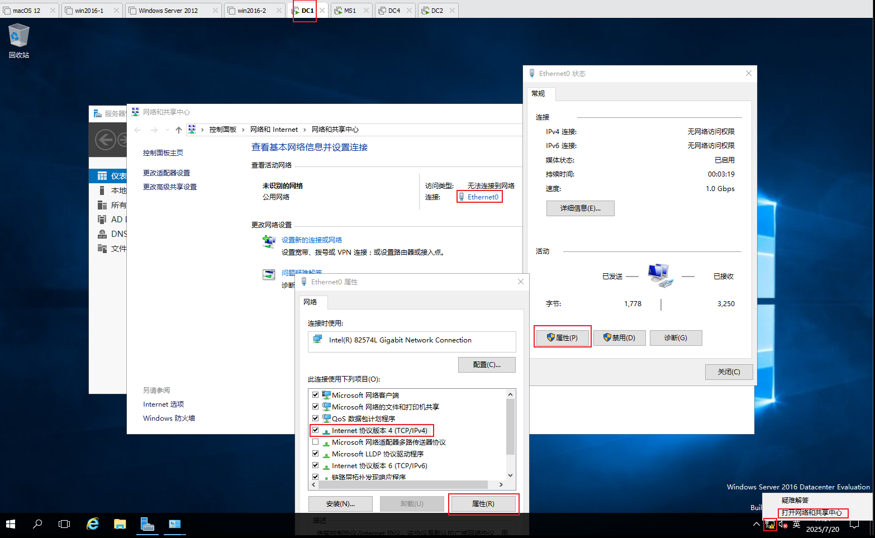Click 网络和 Internet breadcrumb
This screenshot has height=538, width=875.
pyautogui.click(x=274, y=130)
